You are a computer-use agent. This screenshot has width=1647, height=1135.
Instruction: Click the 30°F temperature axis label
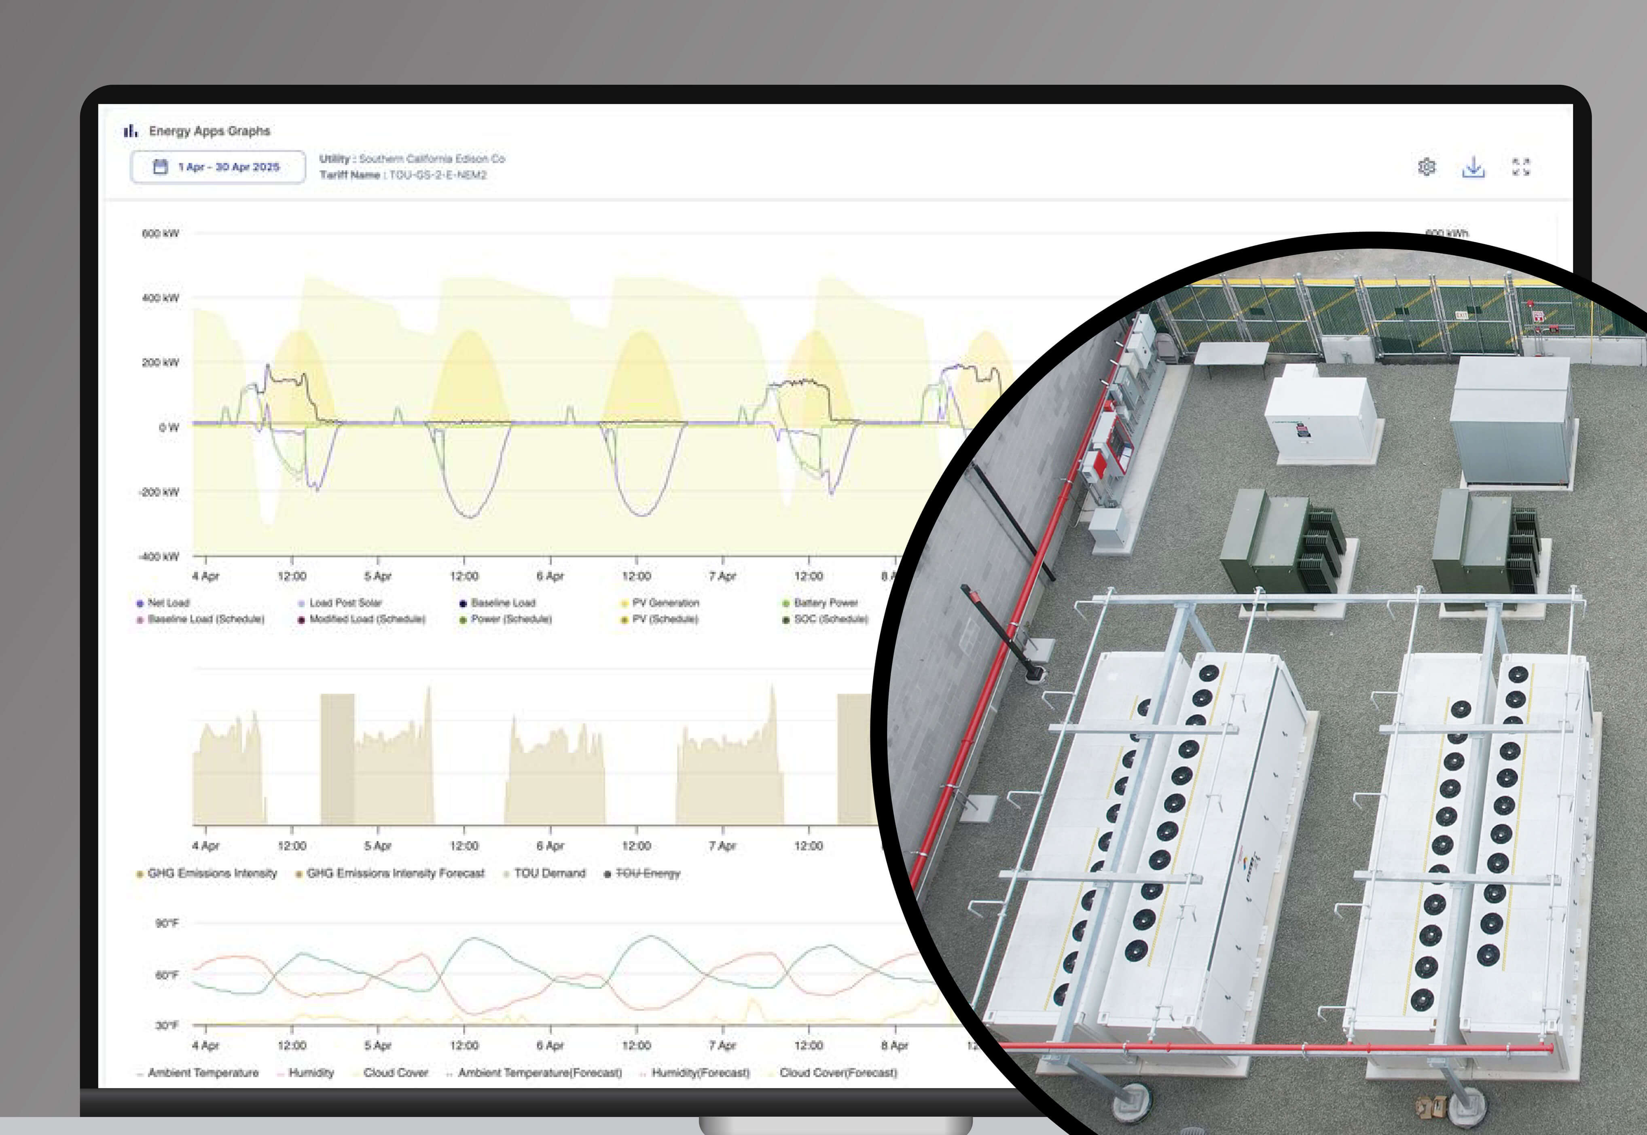tap(167, 1025)
